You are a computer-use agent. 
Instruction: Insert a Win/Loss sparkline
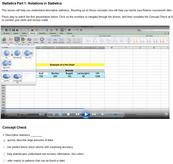click(61, 40)
